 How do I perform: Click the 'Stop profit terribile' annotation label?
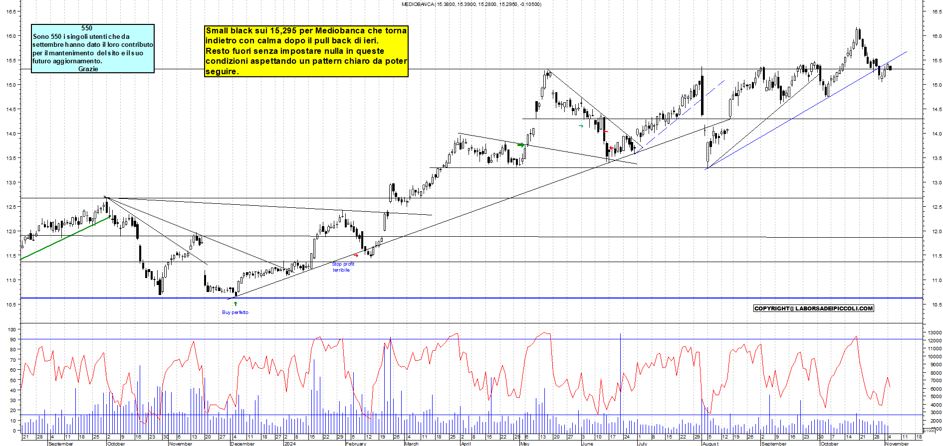pyautogui.click(x=343, y=267)
